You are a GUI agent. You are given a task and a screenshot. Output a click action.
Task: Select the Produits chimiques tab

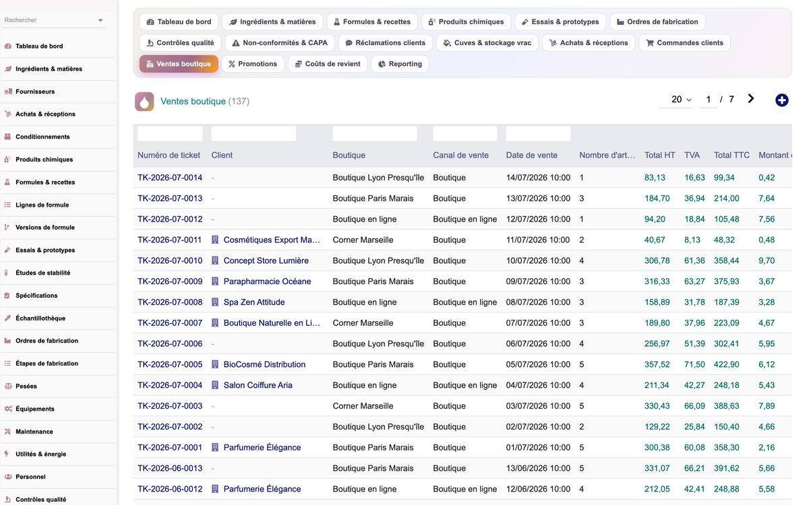(467, 22)
